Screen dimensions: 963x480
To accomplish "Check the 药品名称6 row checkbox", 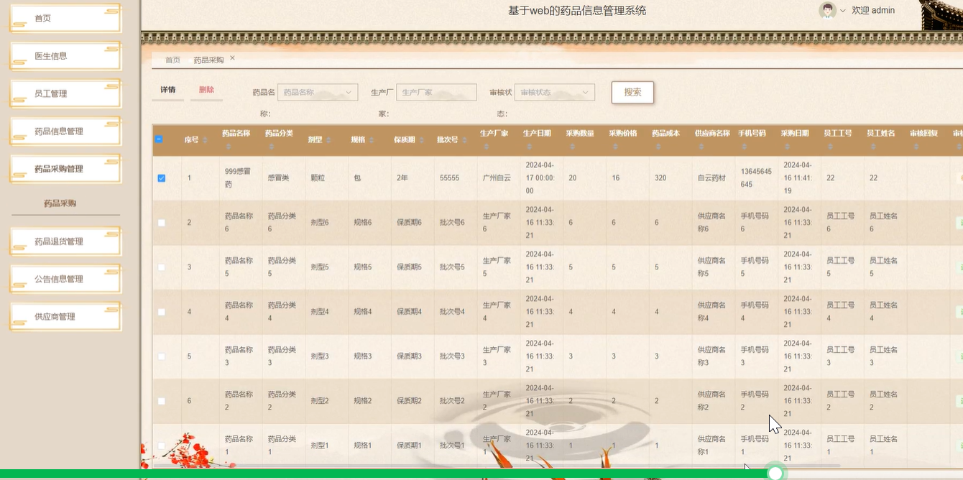I will click(x=162, y=223).
